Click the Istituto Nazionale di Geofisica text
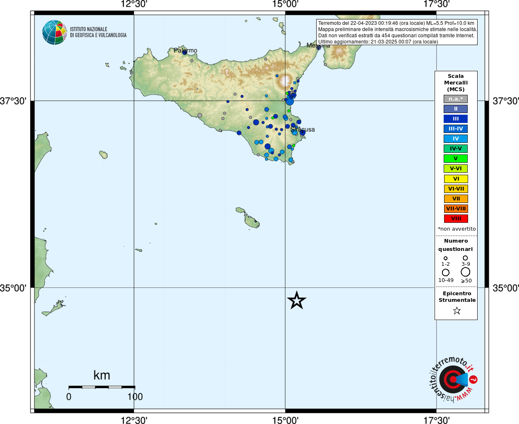This screenshot has height=424, width=519. click(x=98, y=32)
